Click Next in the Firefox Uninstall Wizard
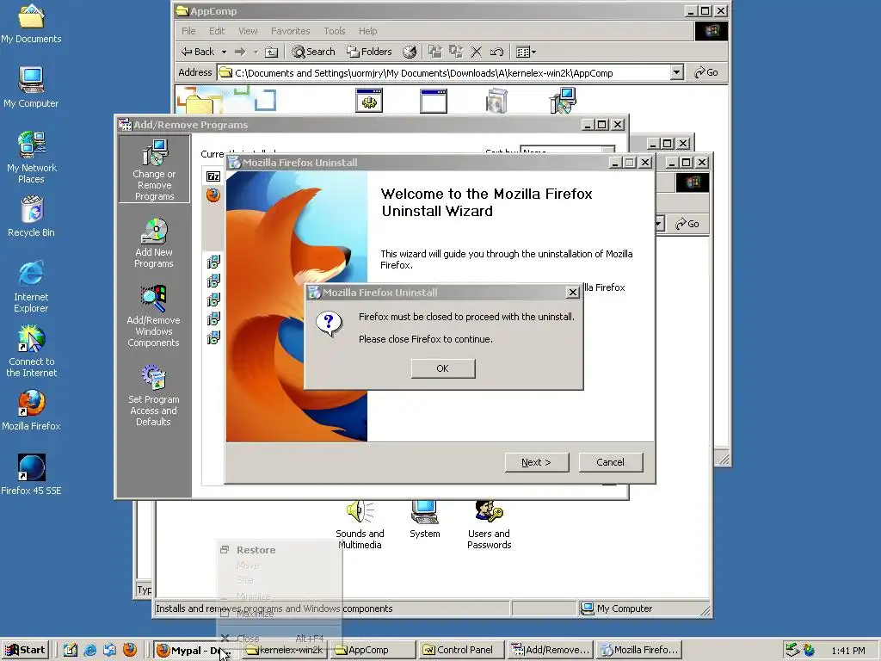Viewport: 881px width, 661px height. coord(537,462)
